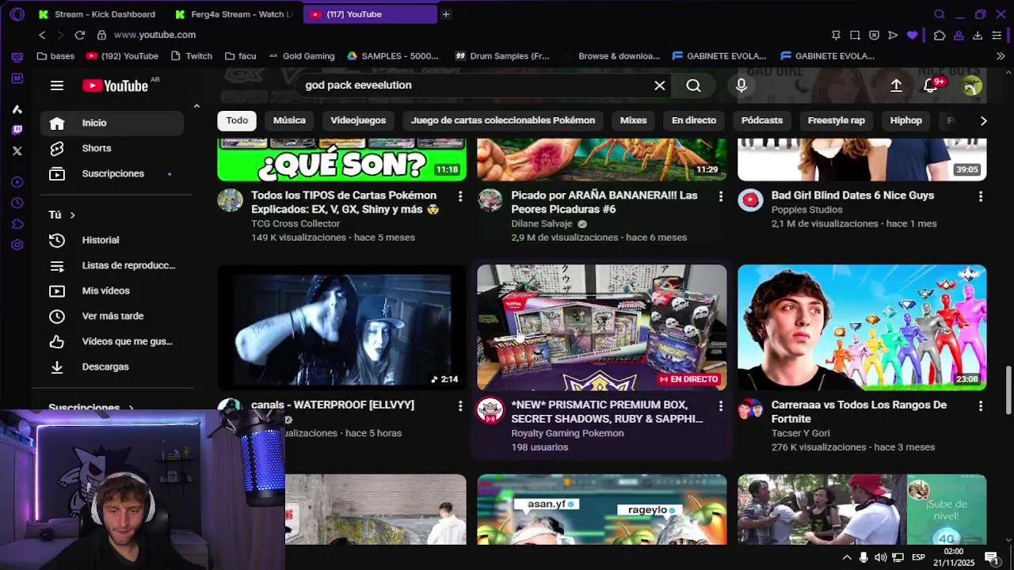Image resolution: width=1014 pixels, height=570 pixels.
Task: Open options for PRISMATIC PREMIUM BOX stream
Action: [x=720, y=405]
